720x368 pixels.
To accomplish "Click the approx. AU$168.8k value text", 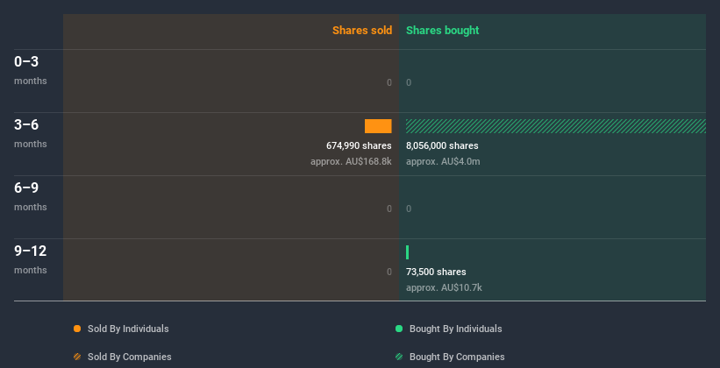I will tap(351, 161).
